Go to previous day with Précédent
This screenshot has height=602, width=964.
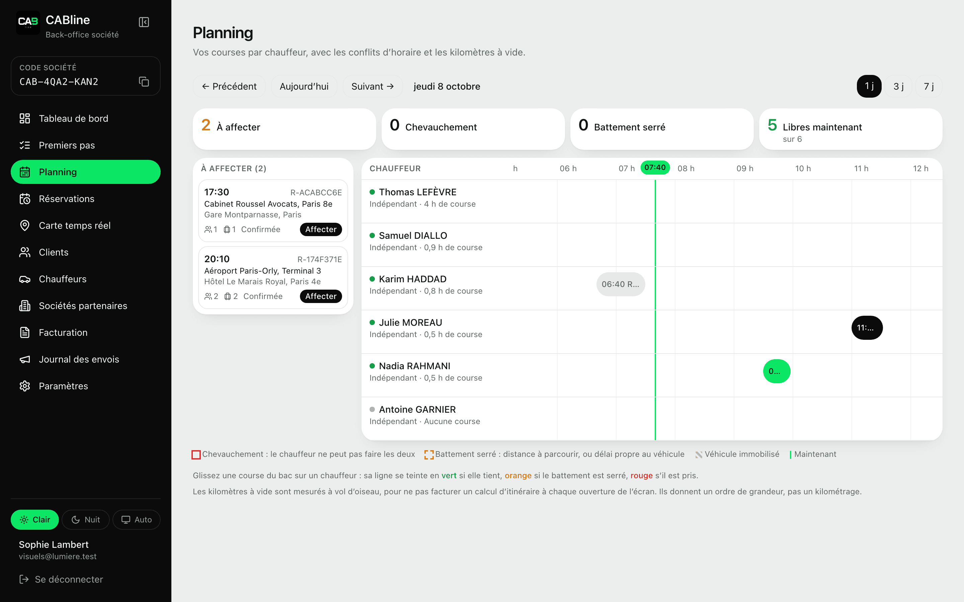tap(229, 86)
